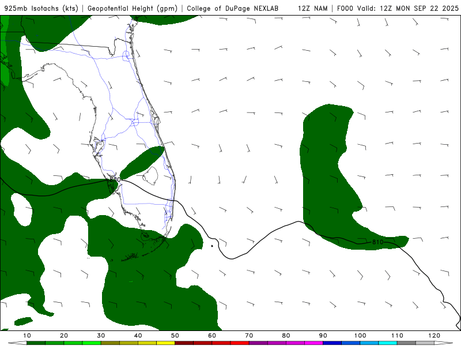The width and height of the screenshot is (461, 346).
Task: Click the small black dot east of the Keys
Action: [212, 246]
